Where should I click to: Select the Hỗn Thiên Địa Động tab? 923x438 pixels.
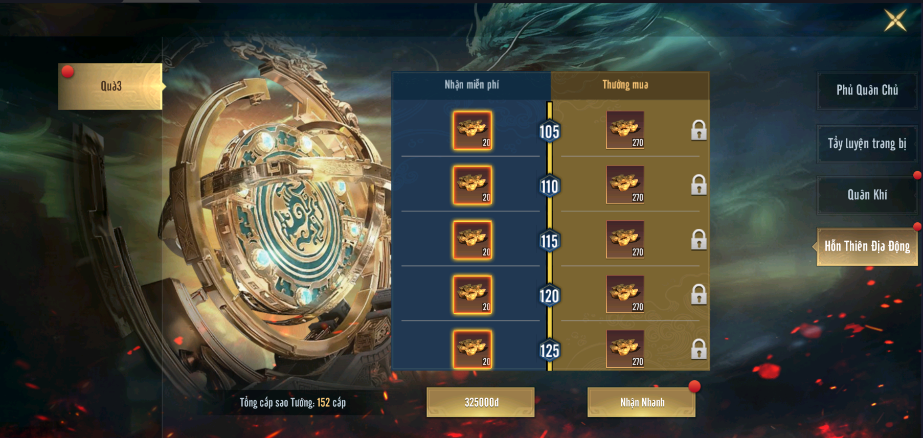[867, 246]
